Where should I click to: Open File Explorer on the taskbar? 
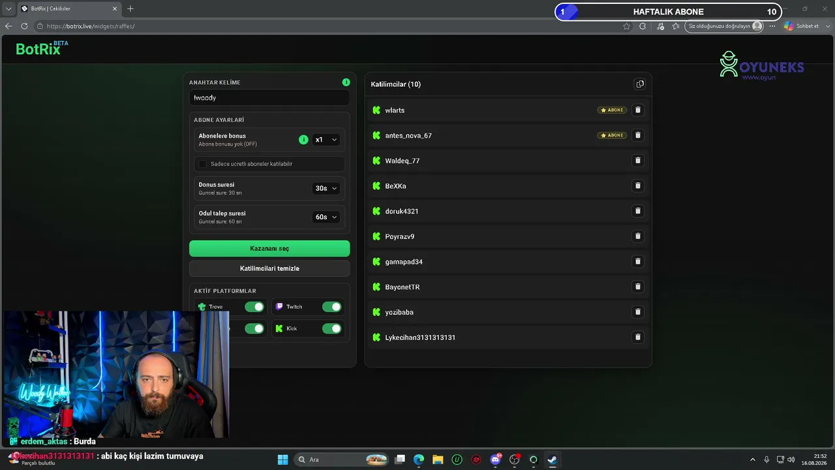coord(438,460)
